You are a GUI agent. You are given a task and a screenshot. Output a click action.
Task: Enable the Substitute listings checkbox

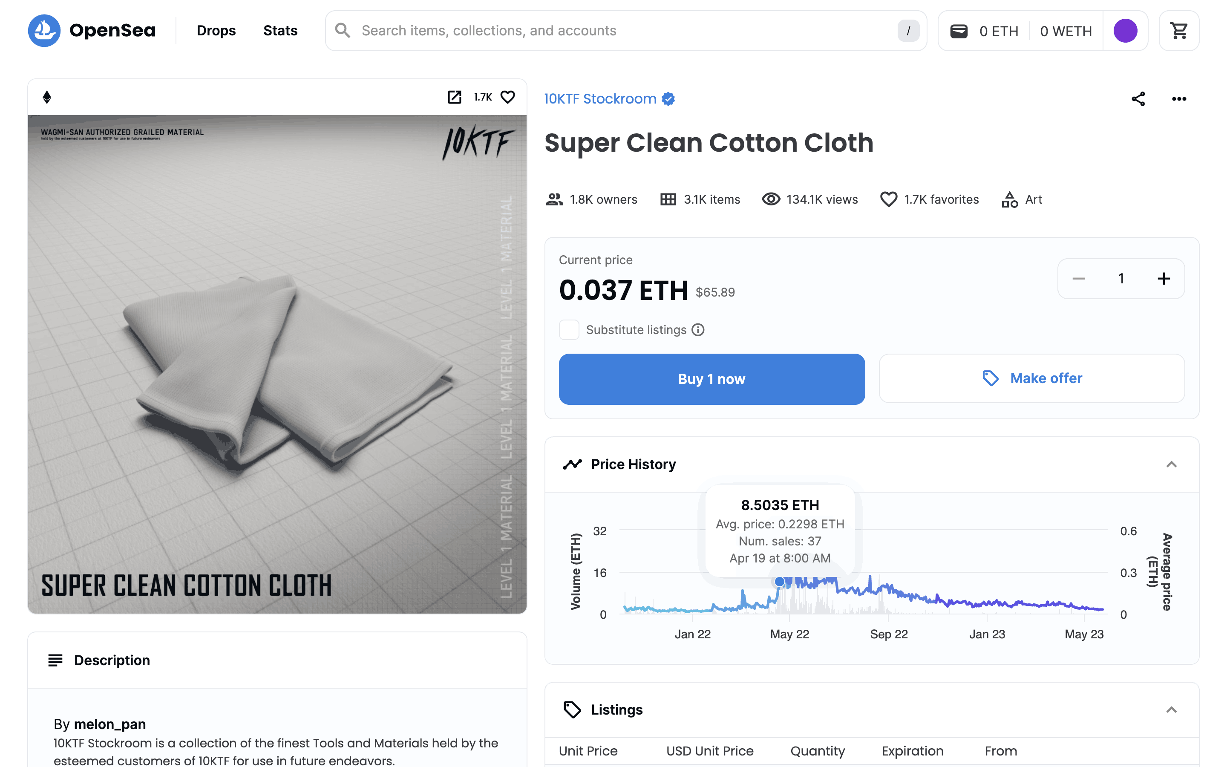569,330
